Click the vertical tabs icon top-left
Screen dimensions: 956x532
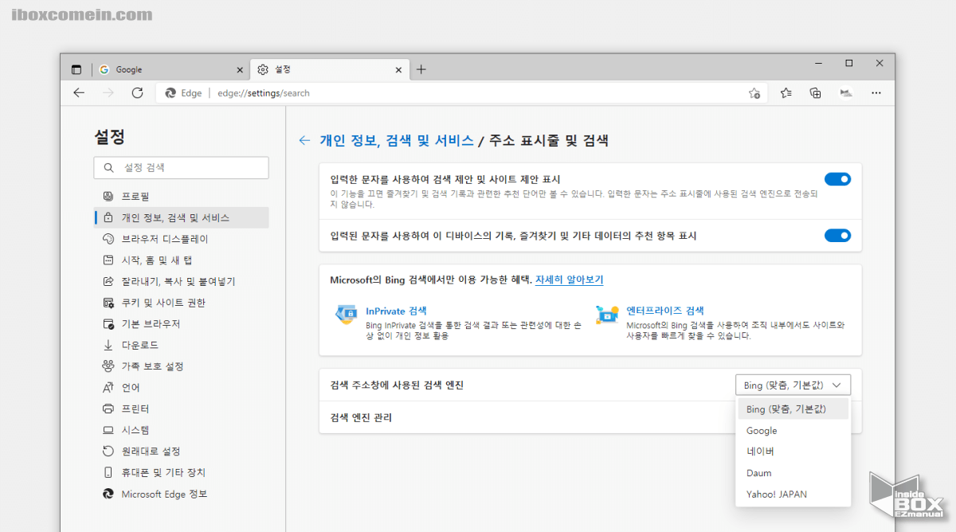(76, 69)
